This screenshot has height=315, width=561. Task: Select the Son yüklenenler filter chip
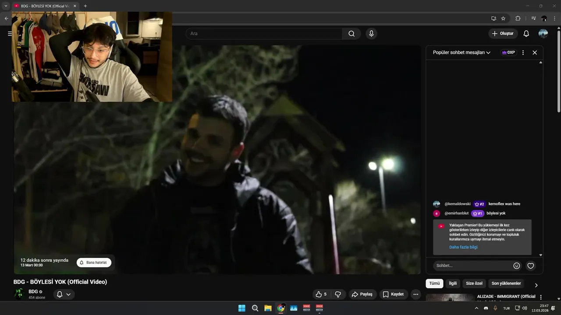[x=506, y=283]
